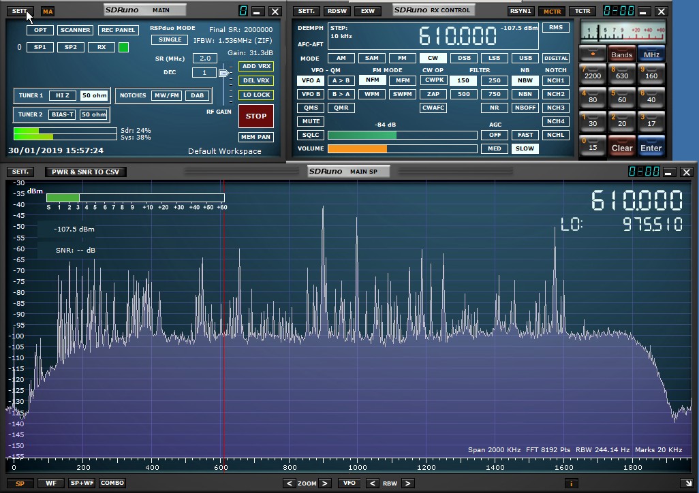Screen dimensions: 699x493
Task: Select TUNER 1
Action: click(31, 95)
